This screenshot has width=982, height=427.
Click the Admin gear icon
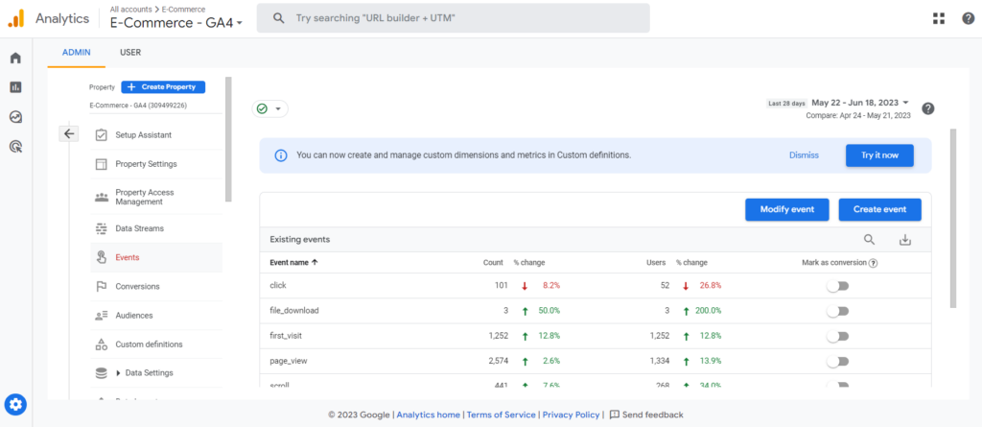point(15,404)
